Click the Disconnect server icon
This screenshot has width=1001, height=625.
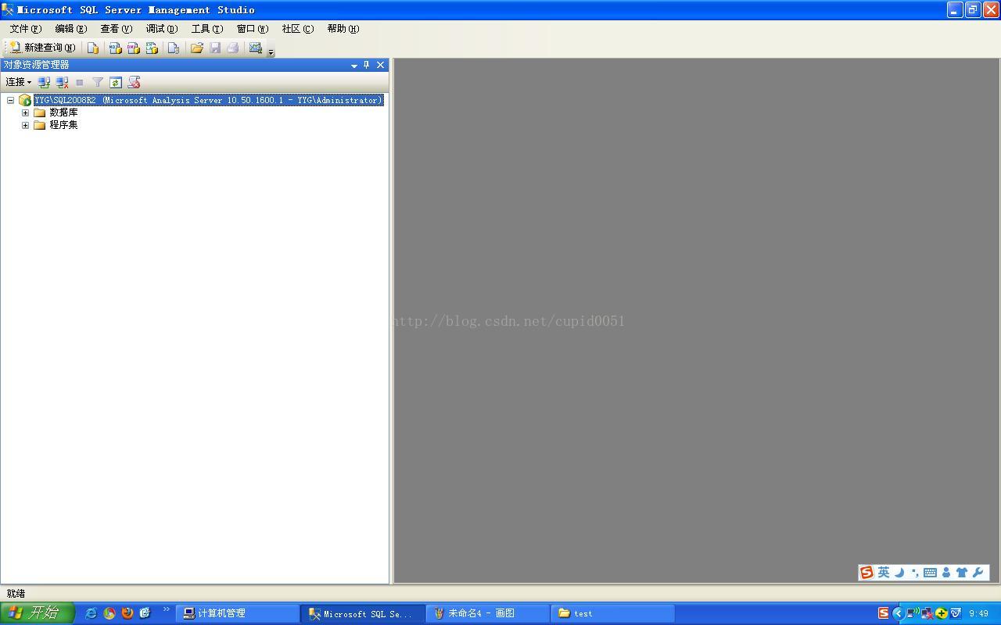[x=63, y=82]
